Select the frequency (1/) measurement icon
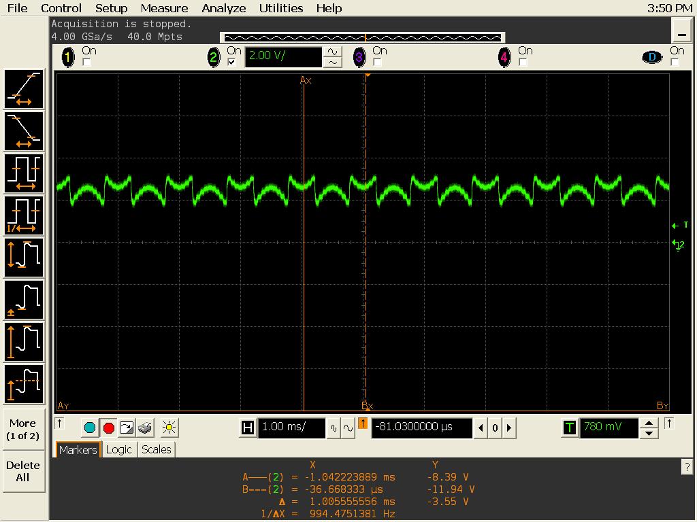Image resolution: width=697 pixels, height=522 pixels. tap(23, 214)
